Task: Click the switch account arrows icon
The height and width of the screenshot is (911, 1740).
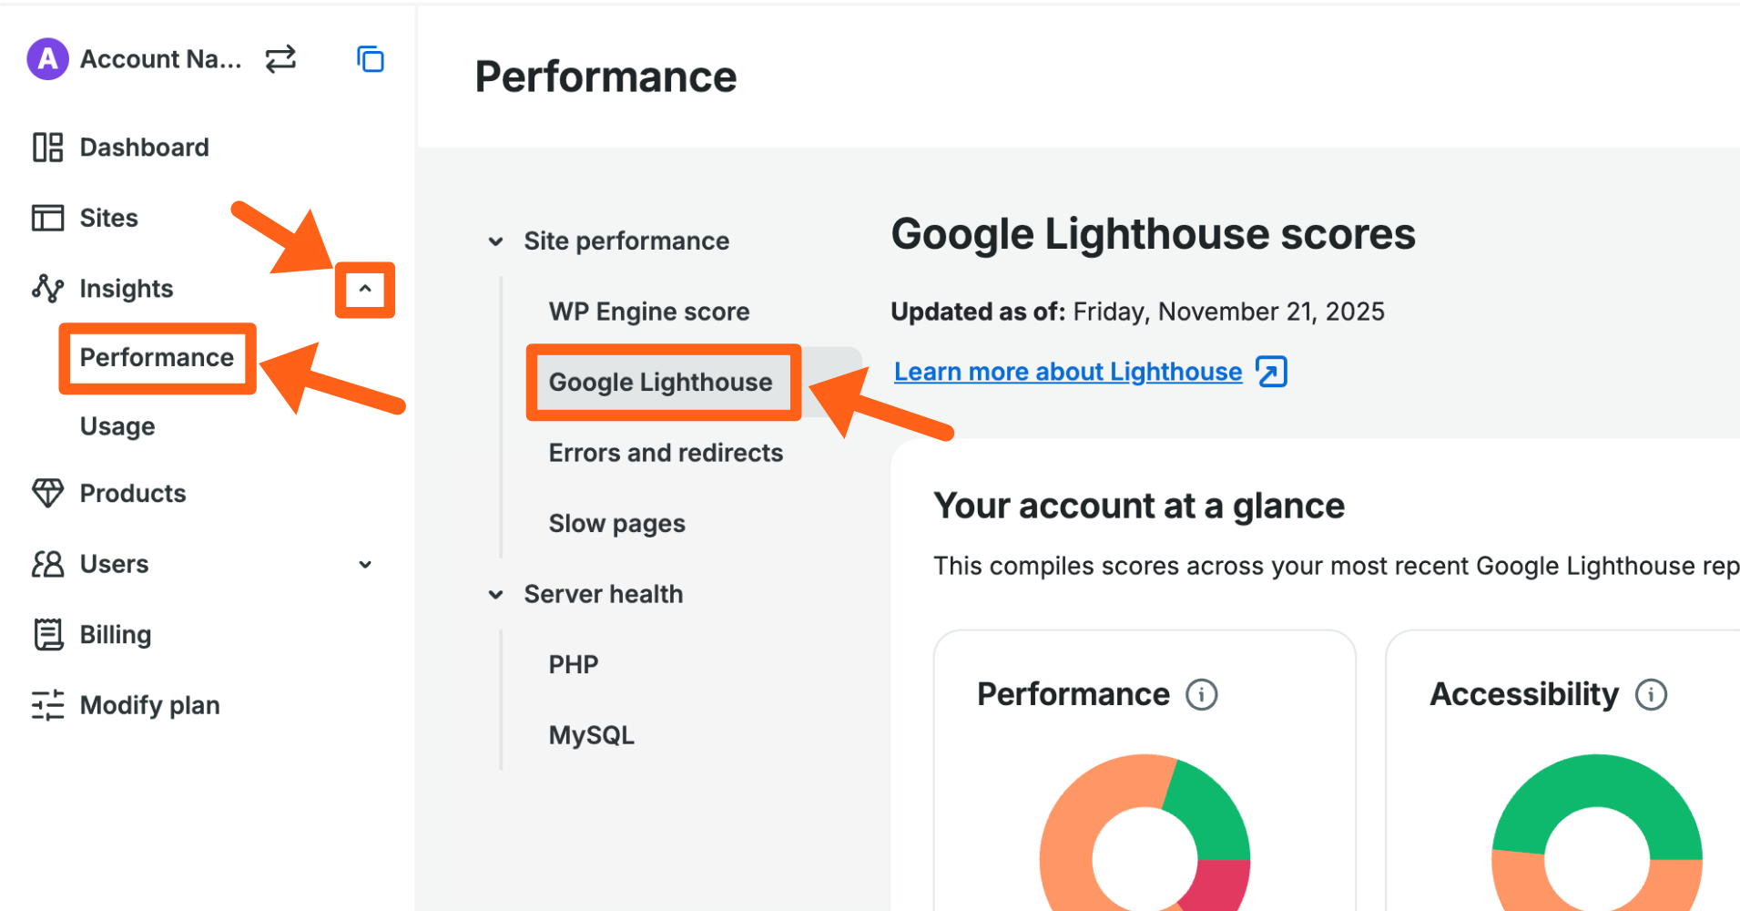Action: point(280,59)
